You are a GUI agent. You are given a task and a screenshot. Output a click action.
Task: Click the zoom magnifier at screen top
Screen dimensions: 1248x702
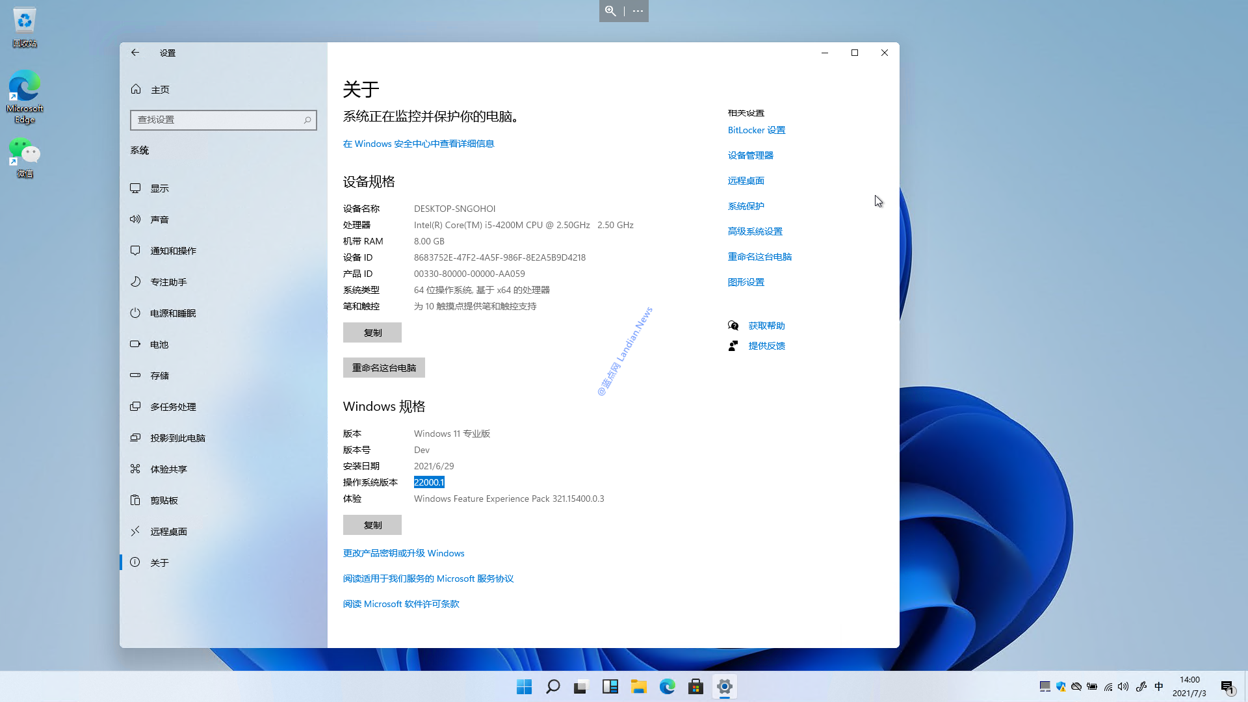(610, 11)
